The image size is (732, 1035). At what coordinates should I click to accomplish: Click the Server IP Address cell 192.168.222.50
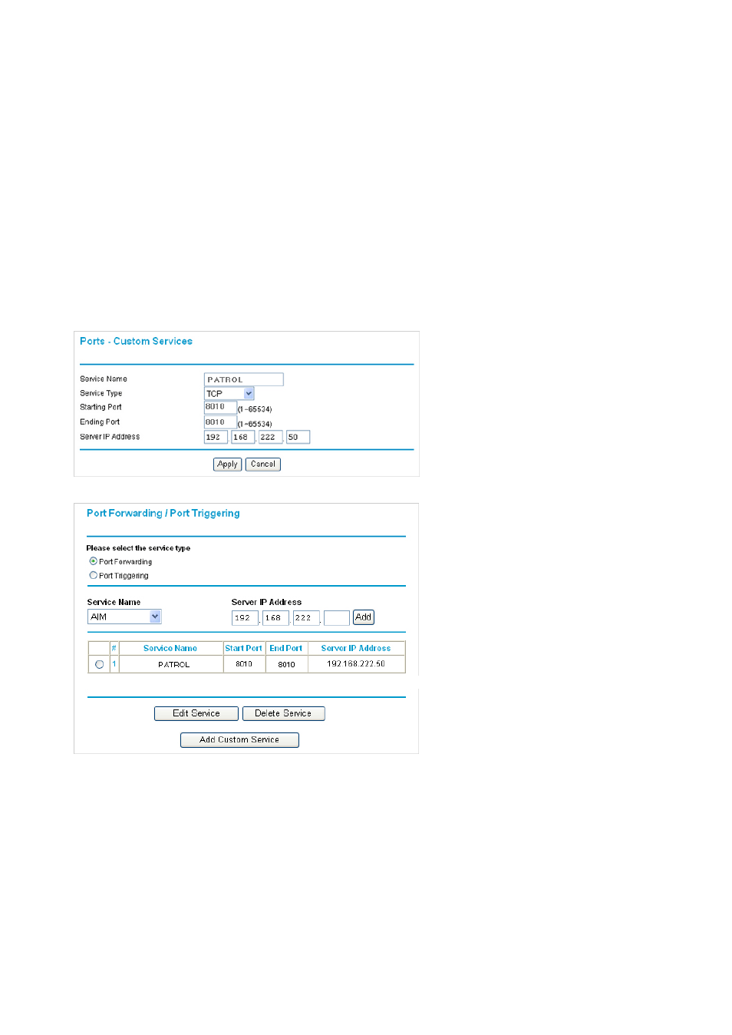356,664
